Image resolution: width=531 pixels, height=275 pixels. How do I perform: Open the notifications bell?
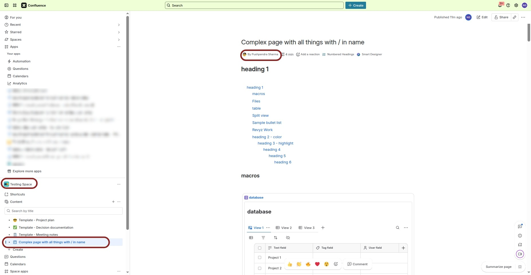500,5
